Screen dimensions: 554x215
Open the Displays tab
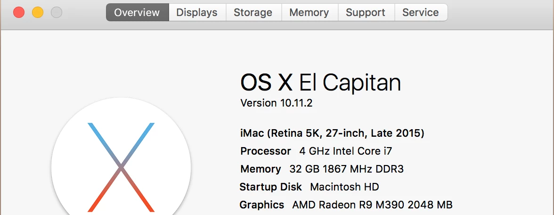coord(197,13)
